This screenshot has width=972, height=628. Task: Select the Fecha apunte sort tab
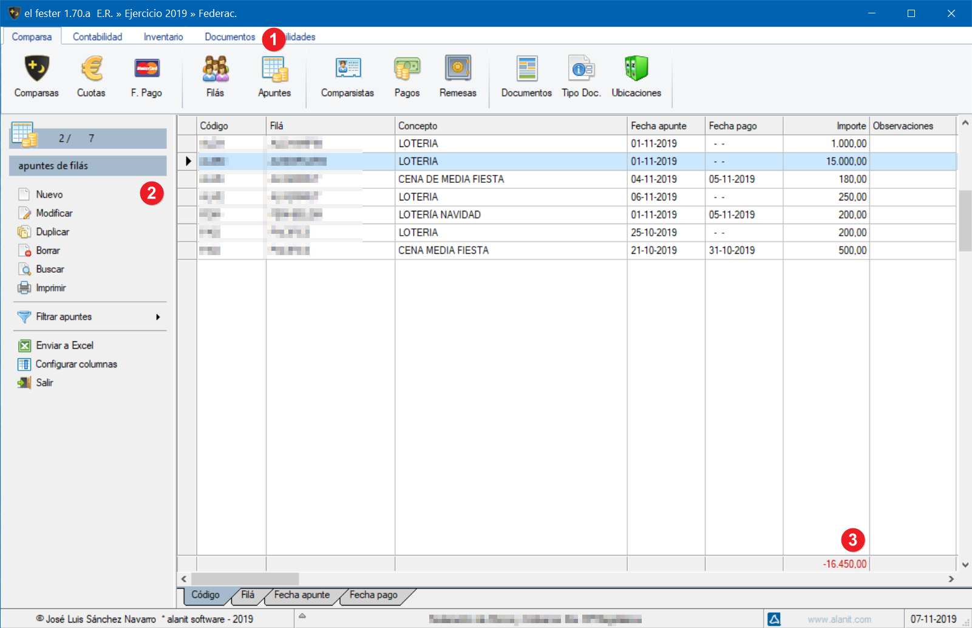pos(302,595)
